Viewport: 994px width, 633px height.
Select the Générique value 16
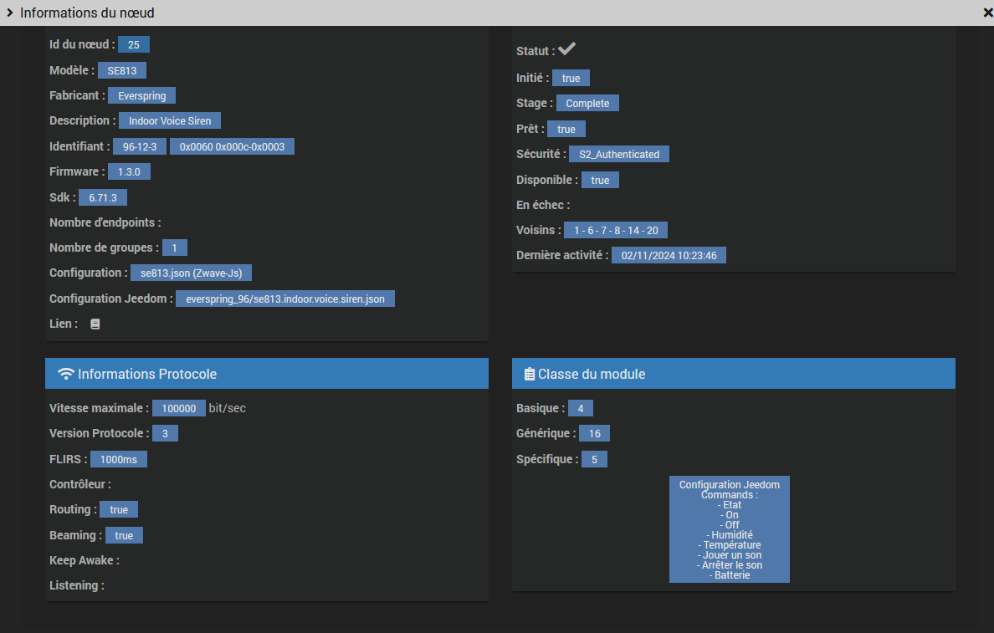click(x=595, y=433)
